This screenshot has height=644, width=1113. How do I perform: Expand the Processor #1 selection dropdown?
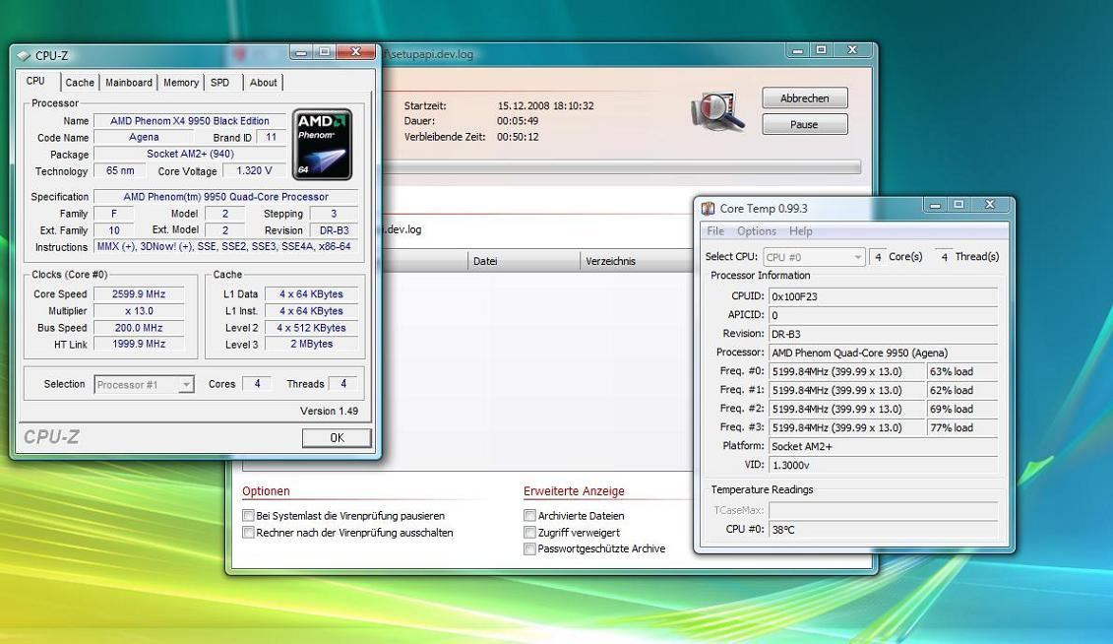(144, 384)
